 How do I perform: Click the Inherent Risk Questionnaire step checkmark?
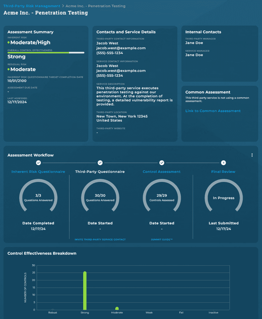[x=38, y=163]
